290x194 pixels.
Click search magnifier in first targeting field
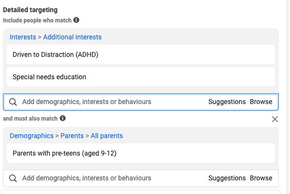(x=13, y=102)
